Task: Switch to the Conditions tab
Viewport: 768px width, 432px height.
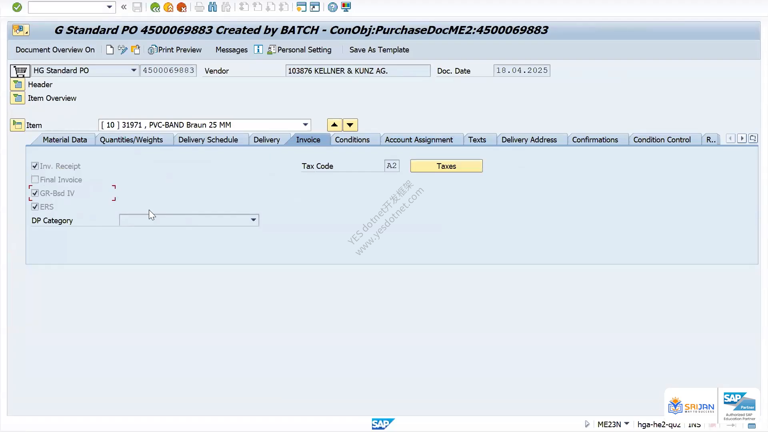Action: tap(352, 140)
